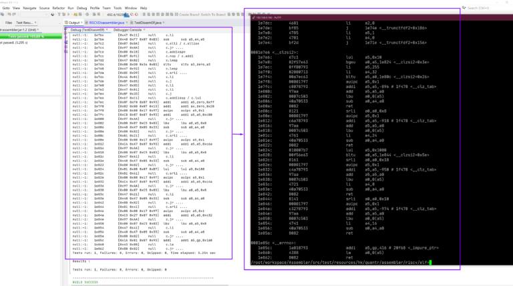The height and width of the screenshot is (286, 513).
Task: Close the Debugger Console tab
Action: coord(144,30)
